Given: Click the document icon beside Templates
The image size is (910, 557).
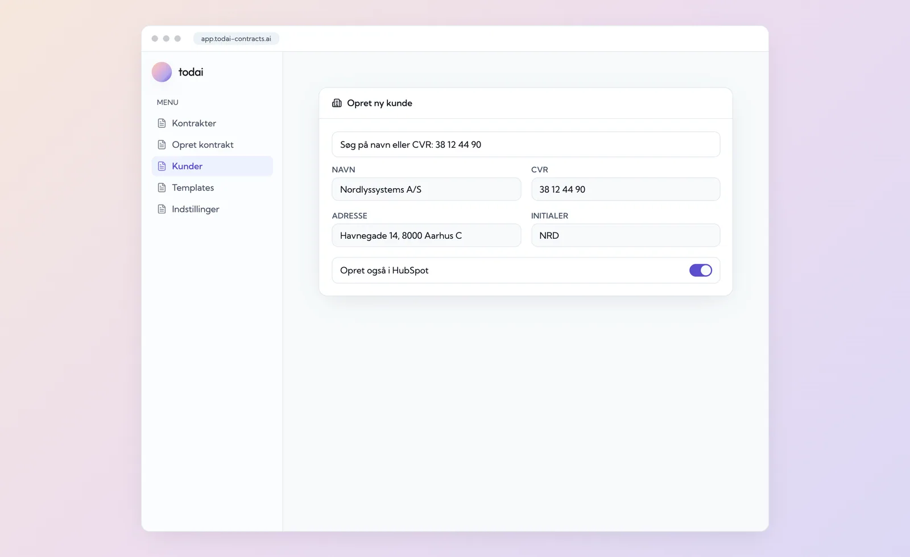Looking at the screenshot, I should point(162,188).
